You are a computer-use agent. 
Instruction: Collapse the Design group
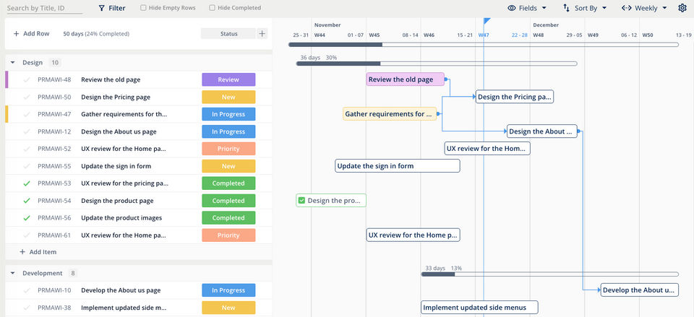[13, 63]
